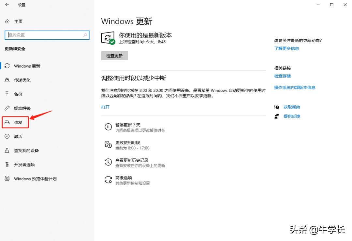352x241 pixels.
Task: Click the 传递优化 icon in sidebar
Action: (x=7, y=80)
